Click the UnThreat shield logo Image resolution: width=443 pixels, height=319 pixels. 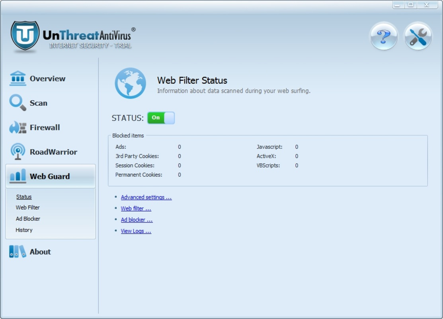pos(25,35)
